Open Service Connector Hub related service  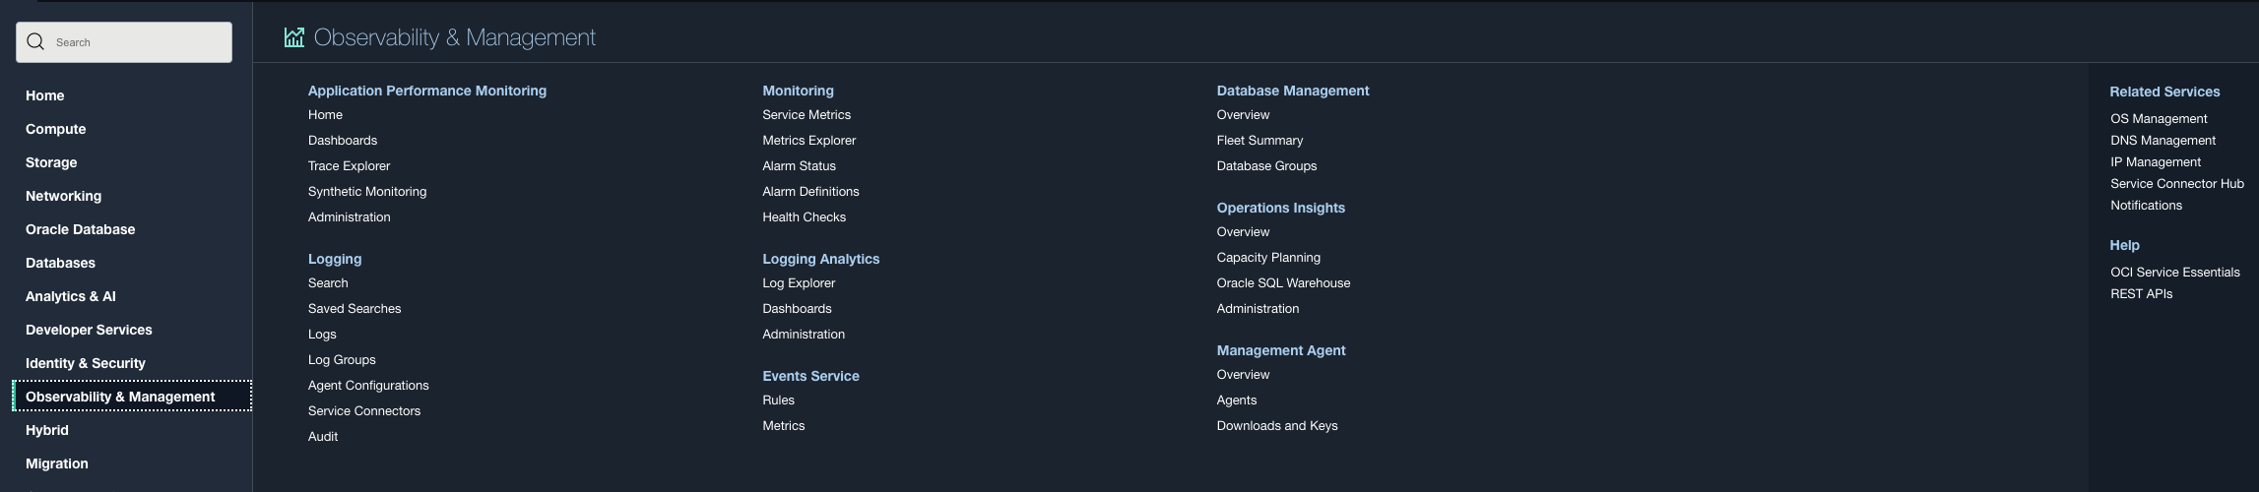coord(2177,184)
